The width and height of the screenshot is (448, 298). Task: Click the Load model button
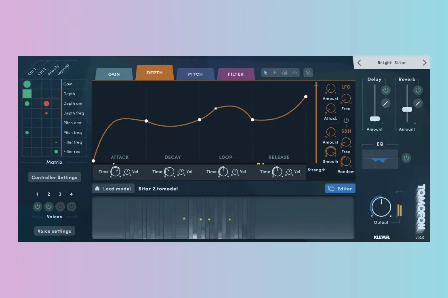tap(113, 189)
